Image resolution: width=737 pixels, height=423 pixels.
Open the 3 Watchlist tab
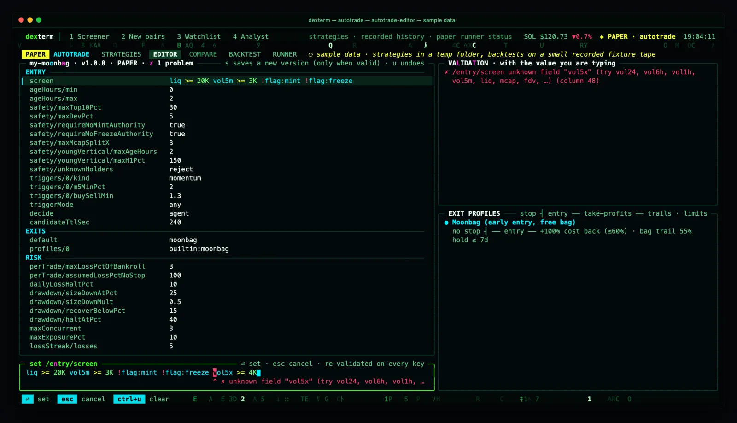pos(199,36)
